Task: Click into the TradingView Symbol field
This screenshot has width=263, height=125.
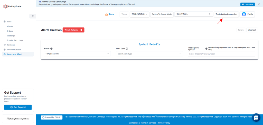Action: tap(222, 54)
